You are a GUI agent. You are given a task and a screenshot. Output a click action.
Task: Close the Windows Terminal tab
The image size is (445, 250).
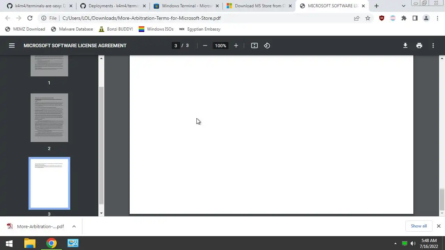click(x=217, y=6)
